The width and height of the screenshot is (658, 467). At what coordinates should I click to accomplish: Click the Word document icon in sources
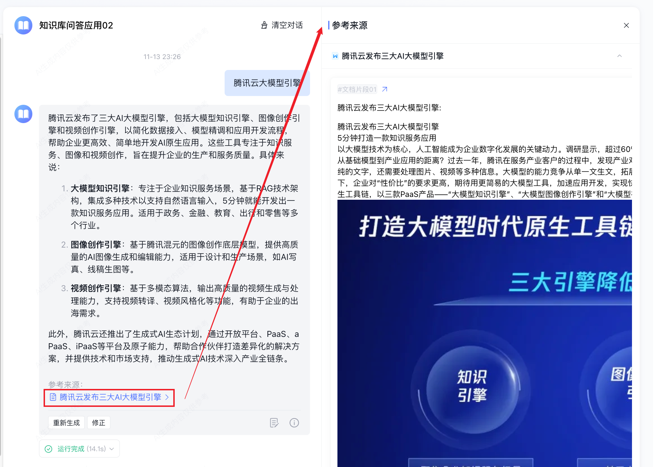[x=335, y=56]
